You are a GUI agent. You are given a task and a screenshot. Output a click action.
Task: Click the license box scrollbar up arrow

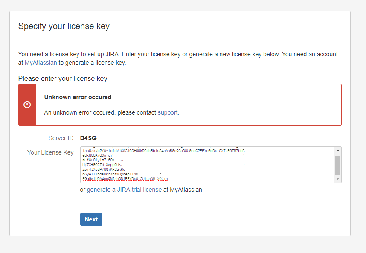click(337, 150)
